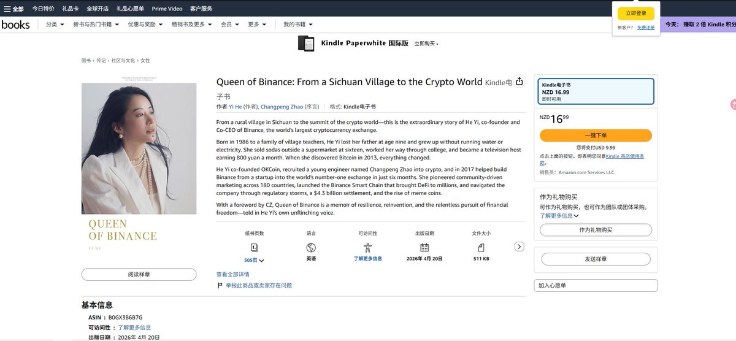Click the 图书 breadcrumb
The width and height of the screenshot is (736, 341).
86,61
